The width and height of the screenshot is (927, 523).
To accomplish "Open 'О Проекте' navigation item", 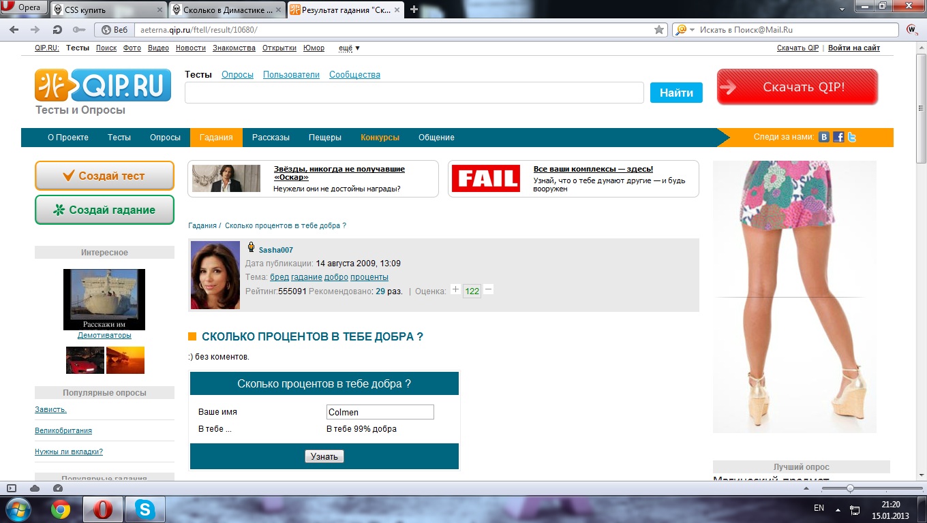I will click(x=68, y=137).
